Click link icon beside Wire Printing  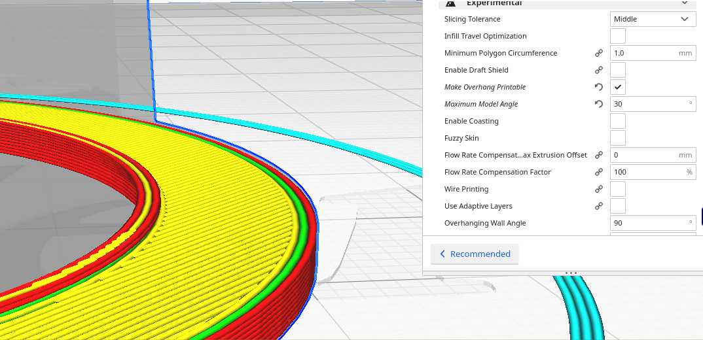(598, 189)
